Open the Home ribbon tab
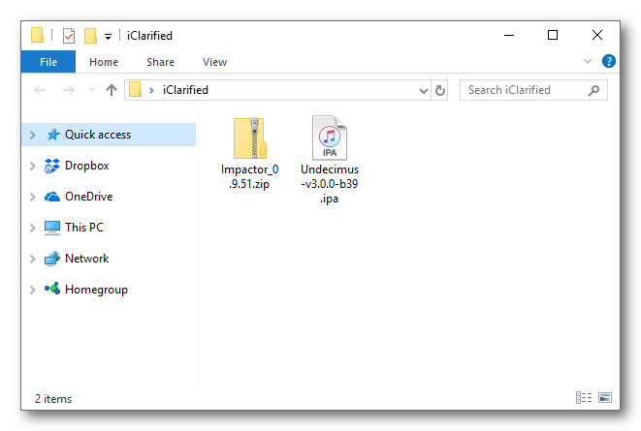Image resolution: width=641 pixels, height=431 pixels. click(x=104, y=62)
